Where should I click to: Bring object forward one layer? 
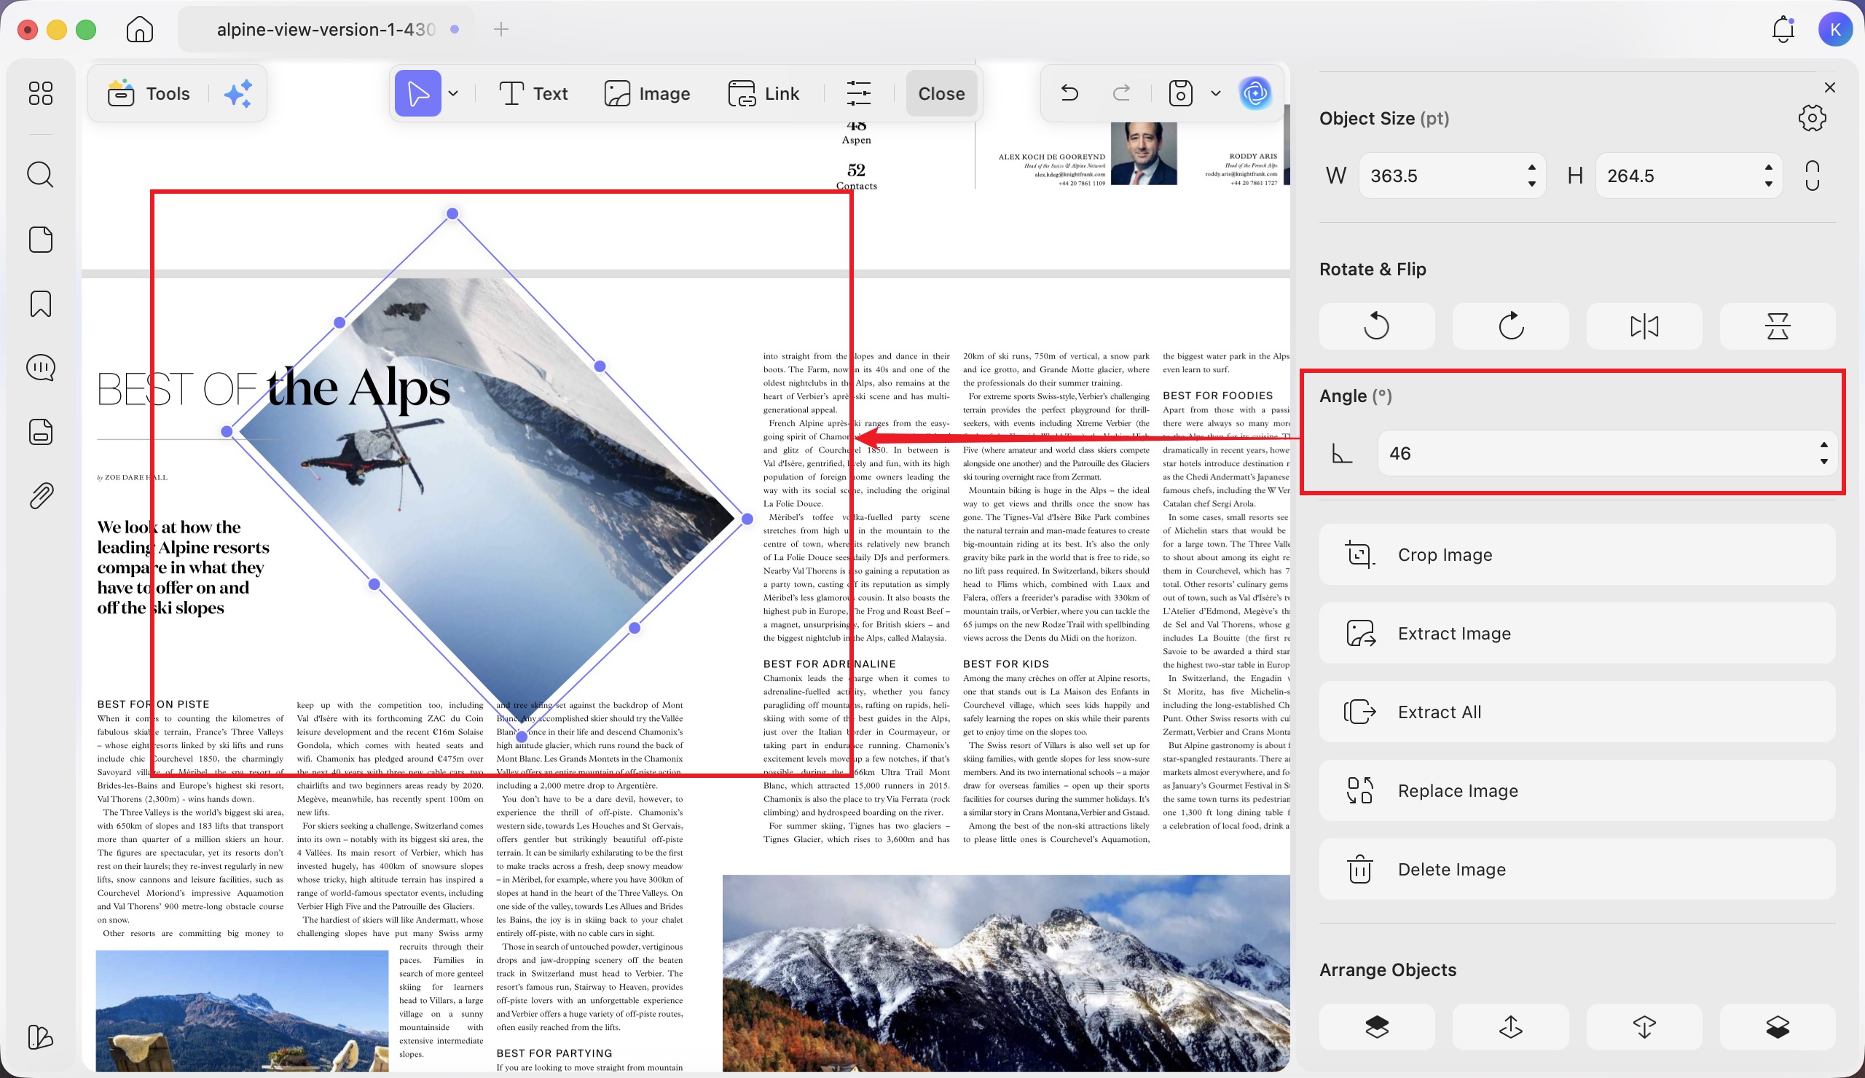(x=1510, y=1027)
